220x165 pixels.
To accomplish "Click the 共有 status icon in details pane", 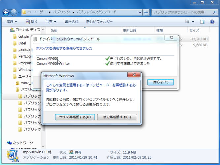I will [71, 152].
